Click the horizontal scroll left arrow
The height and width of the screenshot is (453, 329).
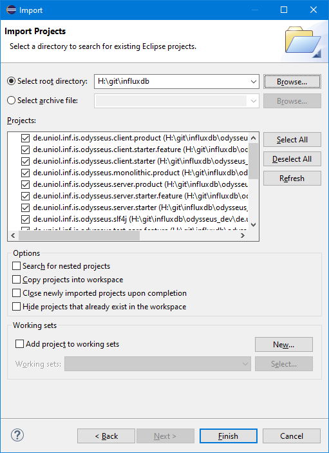[13, 235]
